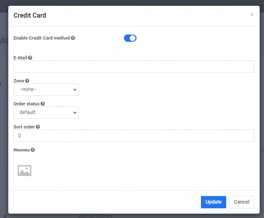264x218 pixels.
Task: Click the Sort order help icon
Action: click(38, 127)
